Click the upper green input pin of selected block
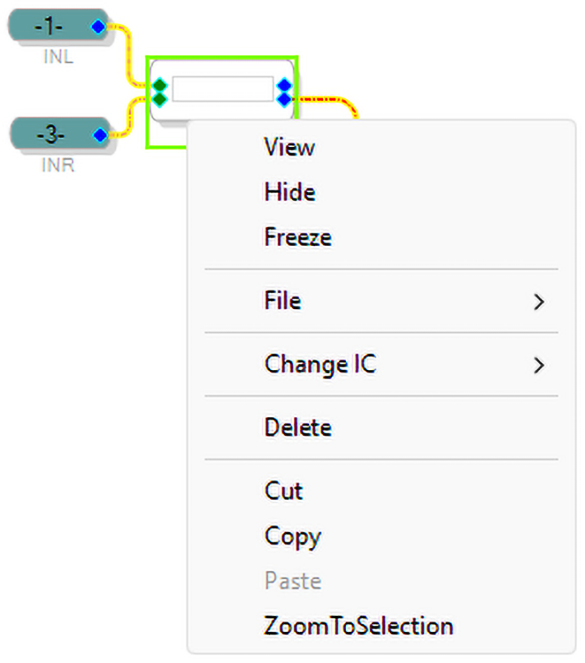Viewport: 585px width, 663px height. 159,84
